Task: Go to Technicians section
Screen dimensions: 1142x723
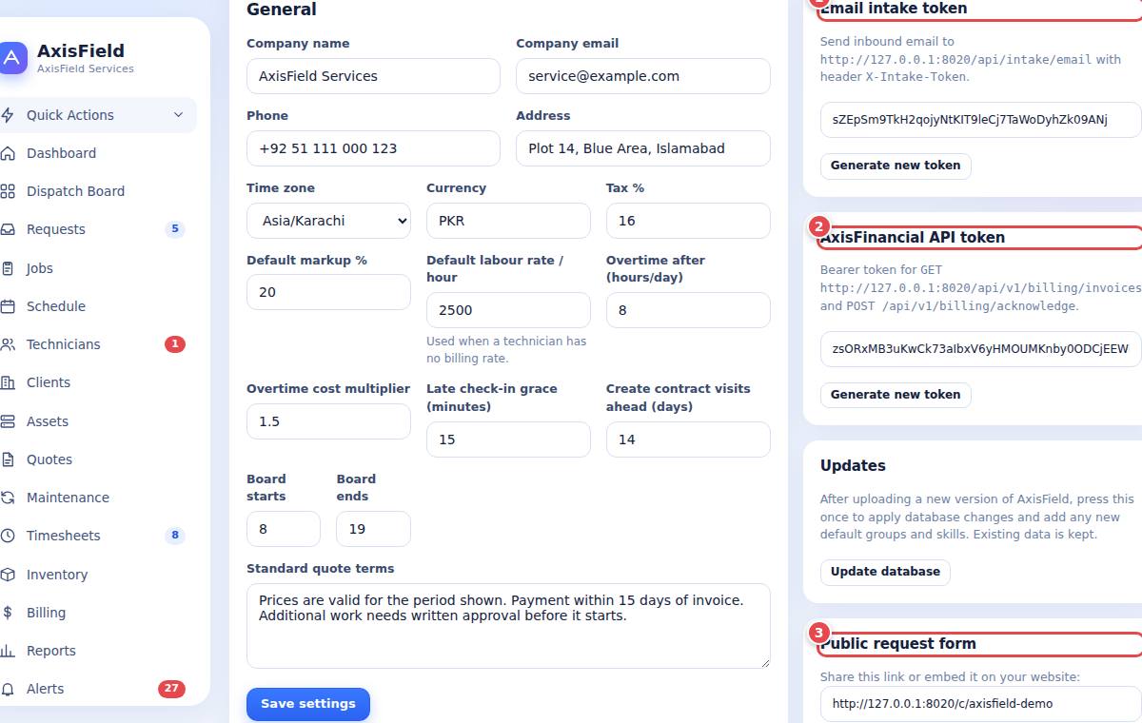Action: [93, 344]
